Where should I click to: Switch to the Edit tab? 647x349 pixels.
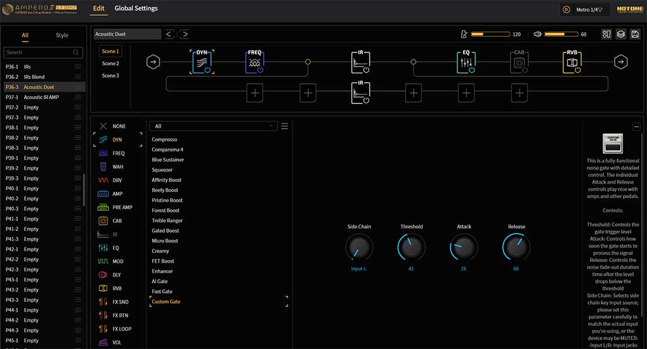(x=99, y=8)
